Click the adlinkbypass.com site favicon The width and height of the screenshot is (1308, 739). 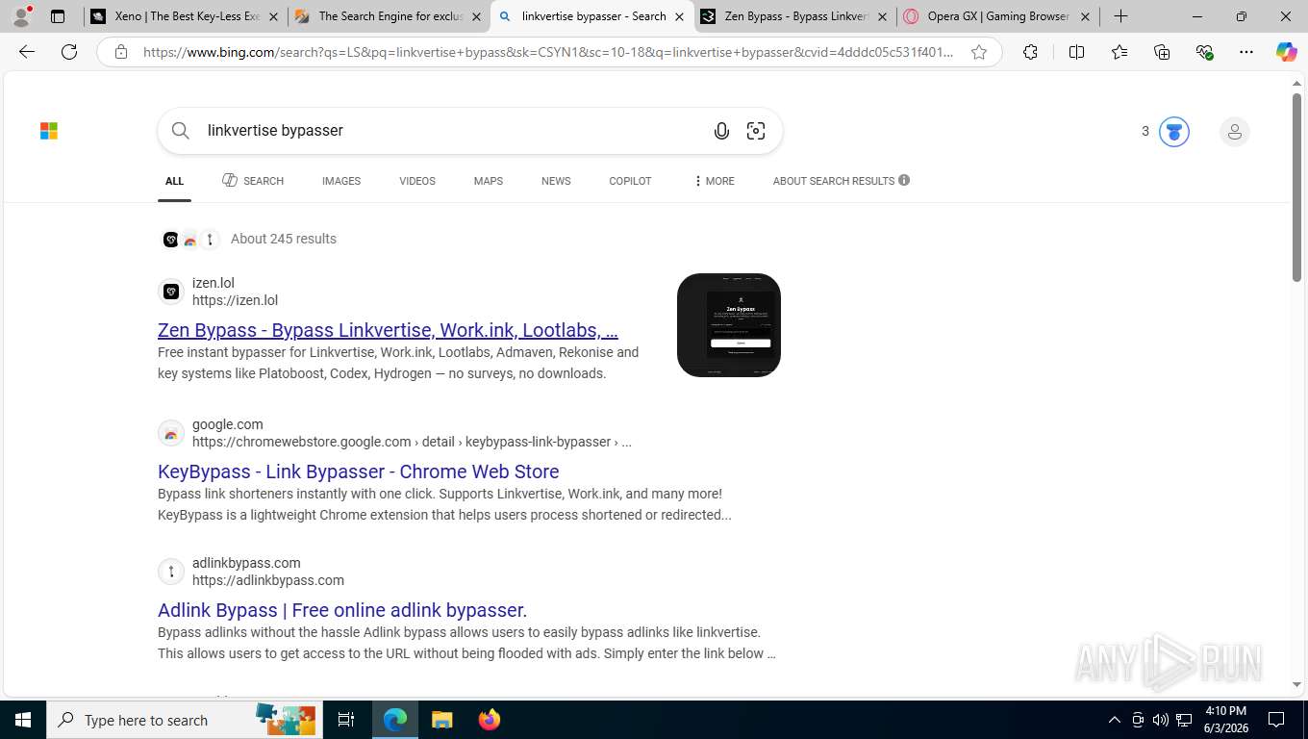(x=171, y=572)
